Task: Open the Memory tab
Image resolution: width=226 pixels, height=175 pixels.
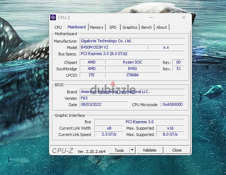Action: pos(96,27)
